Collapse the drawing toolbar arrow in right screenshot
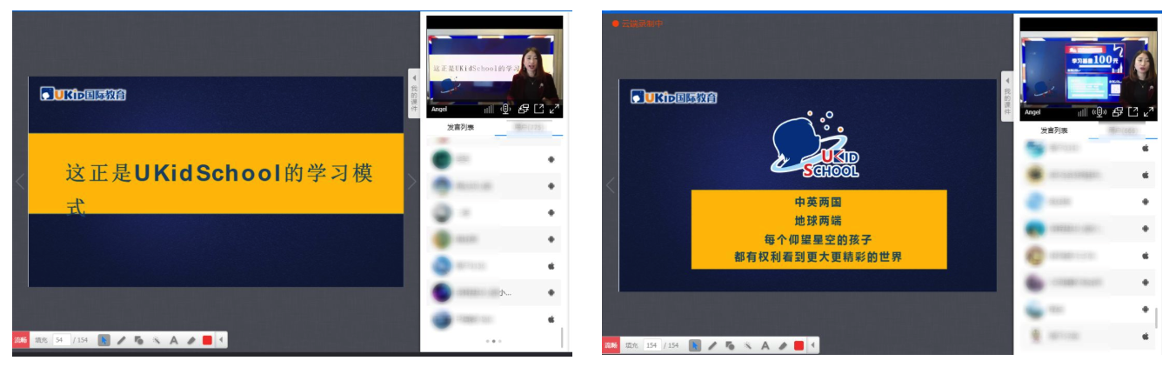The height and width of the screenshot is (374, 1176). 812,345
